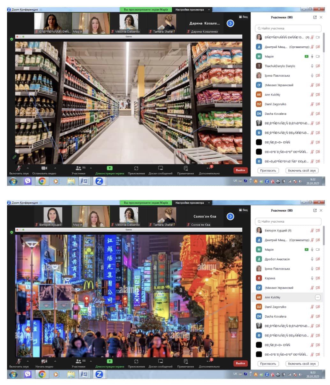The image size is (330, 385).
Task: Click green encryption shield in upper Zoom window
Action: pyautogui.click(x=12, y=39)
